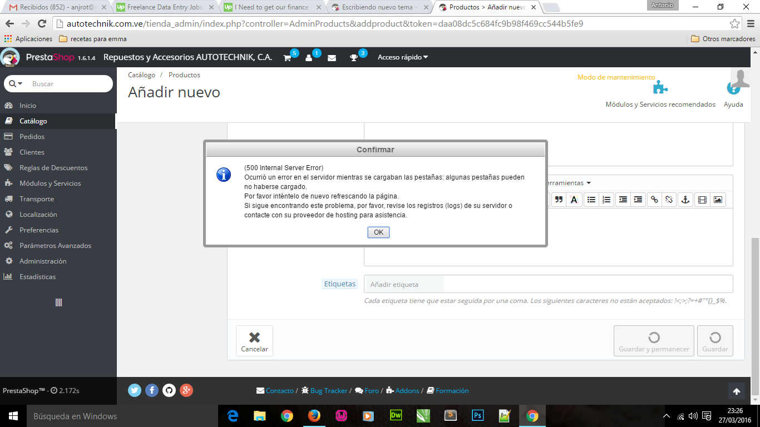
Task: Open Estadísticas in the sidebar
Action: [x=58, y=276]
